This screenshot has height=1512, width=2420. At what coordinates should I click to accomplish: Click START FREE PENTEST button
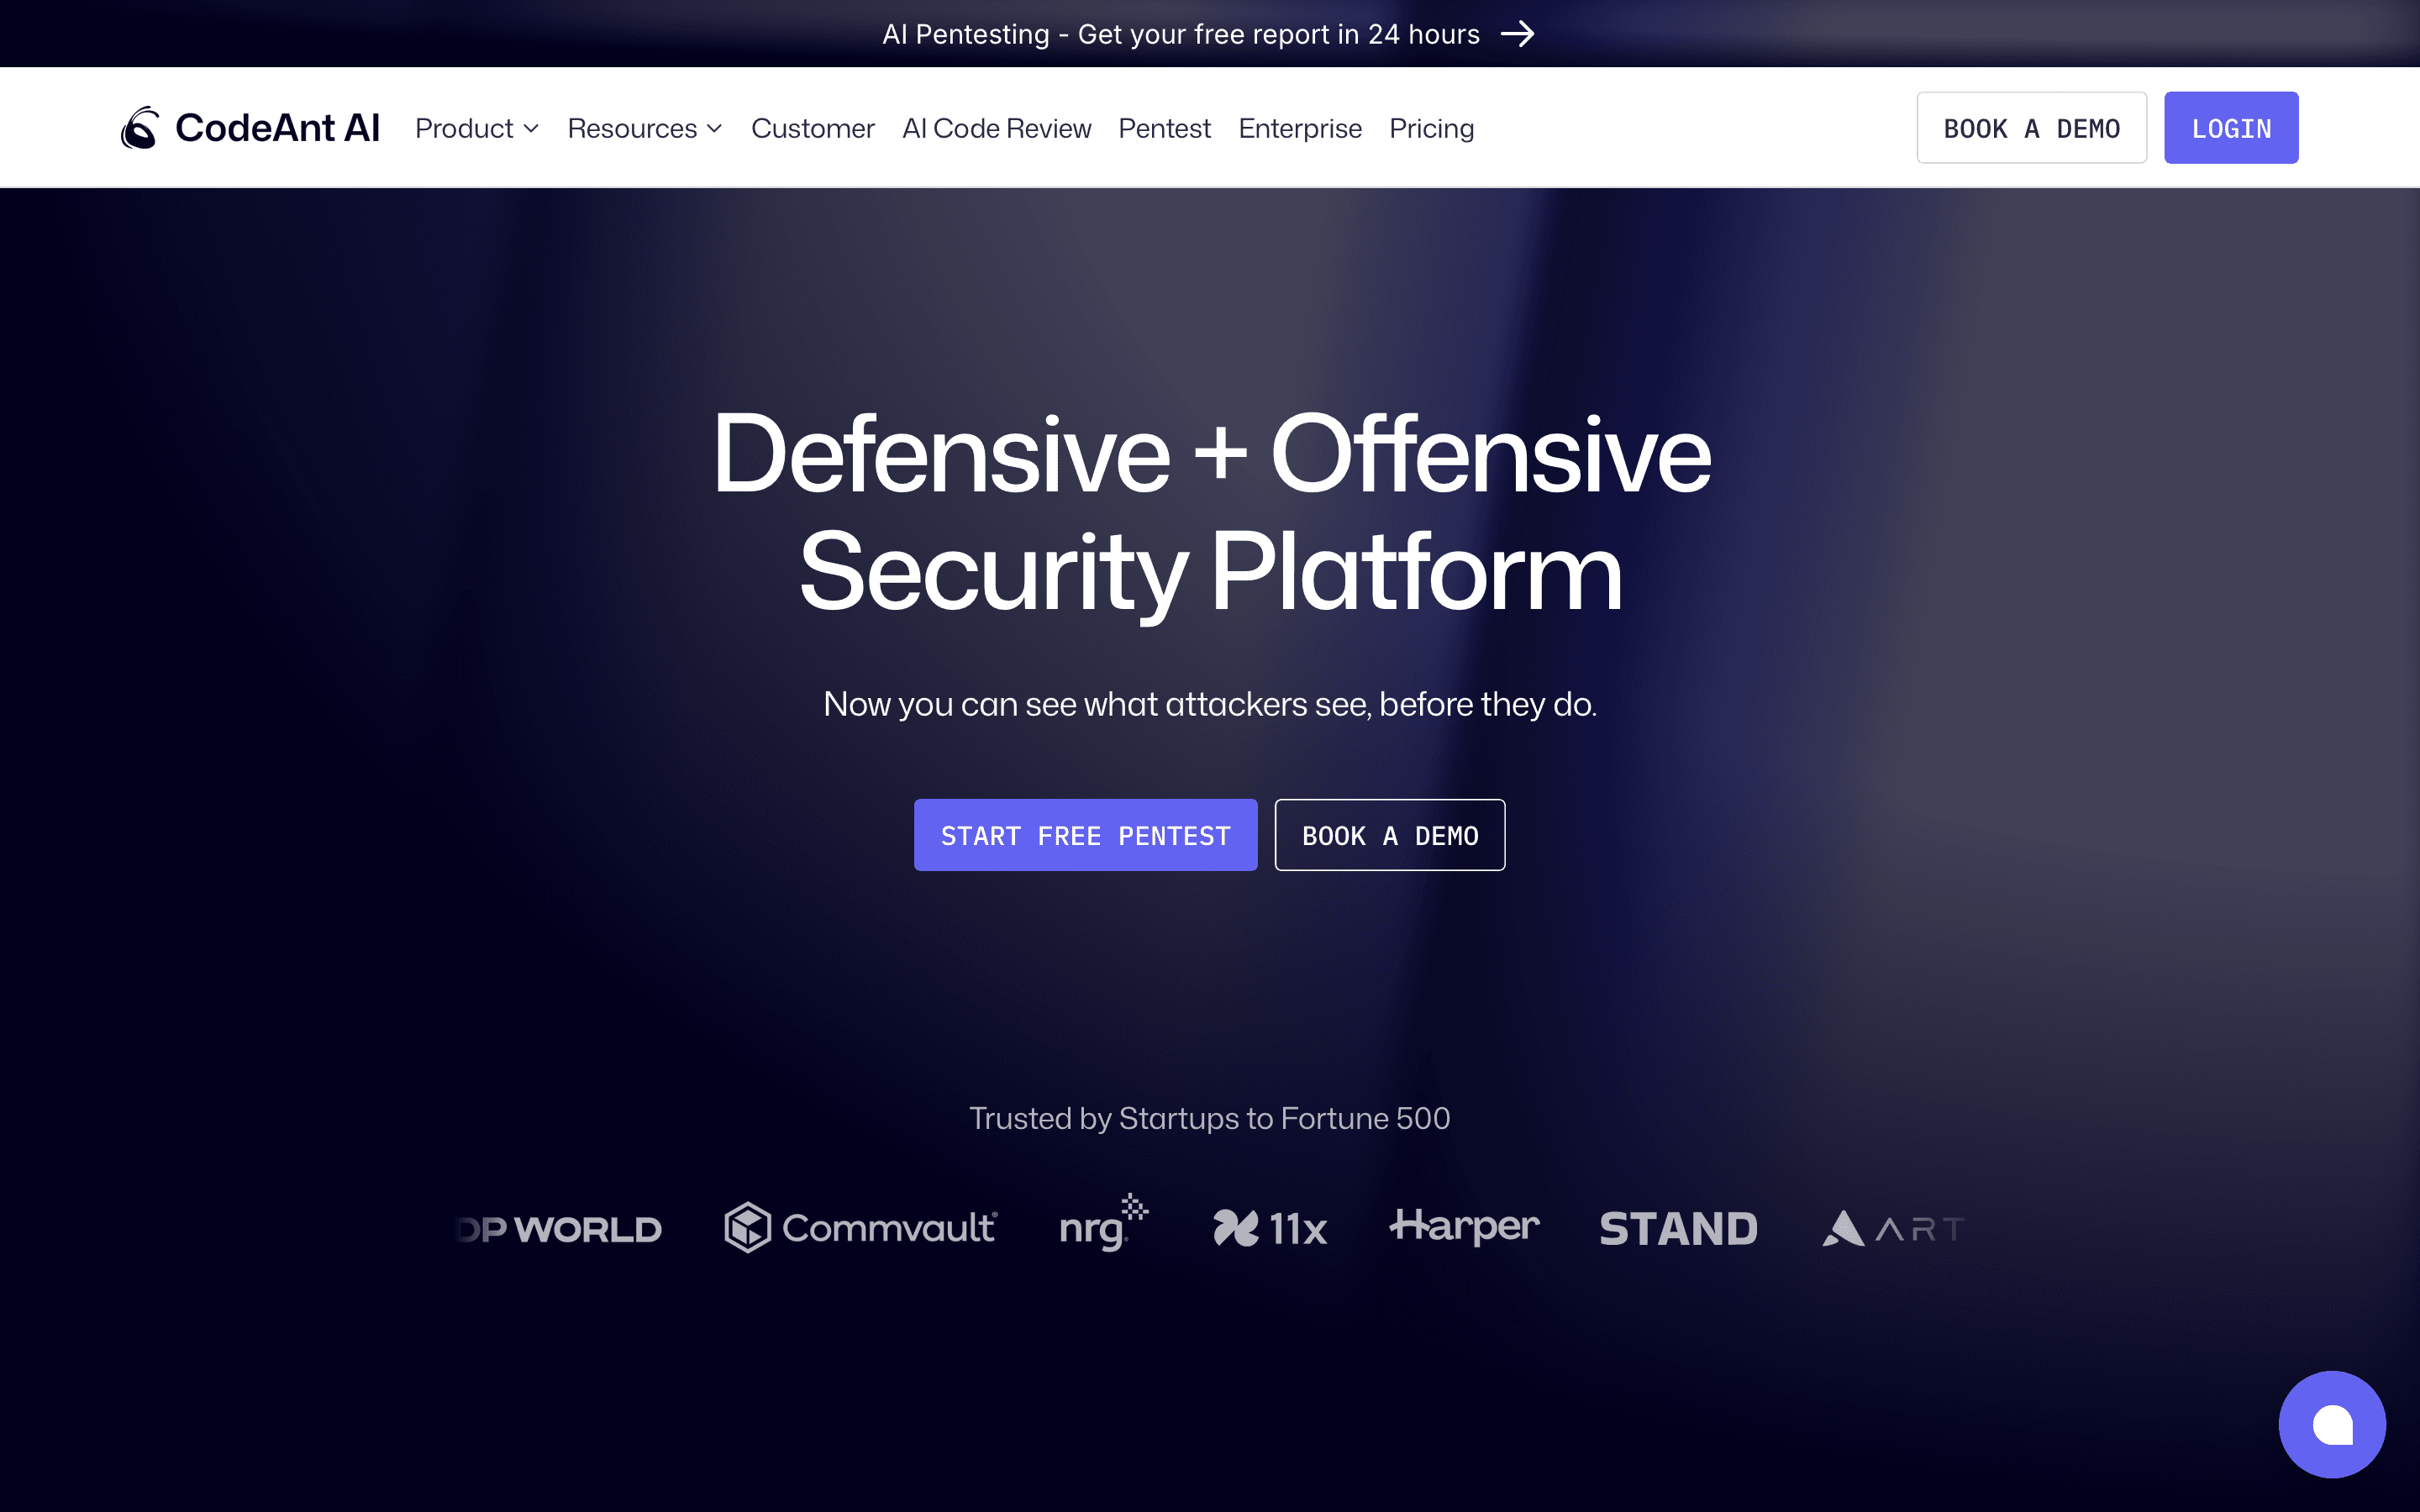(x=1085, y=835)
